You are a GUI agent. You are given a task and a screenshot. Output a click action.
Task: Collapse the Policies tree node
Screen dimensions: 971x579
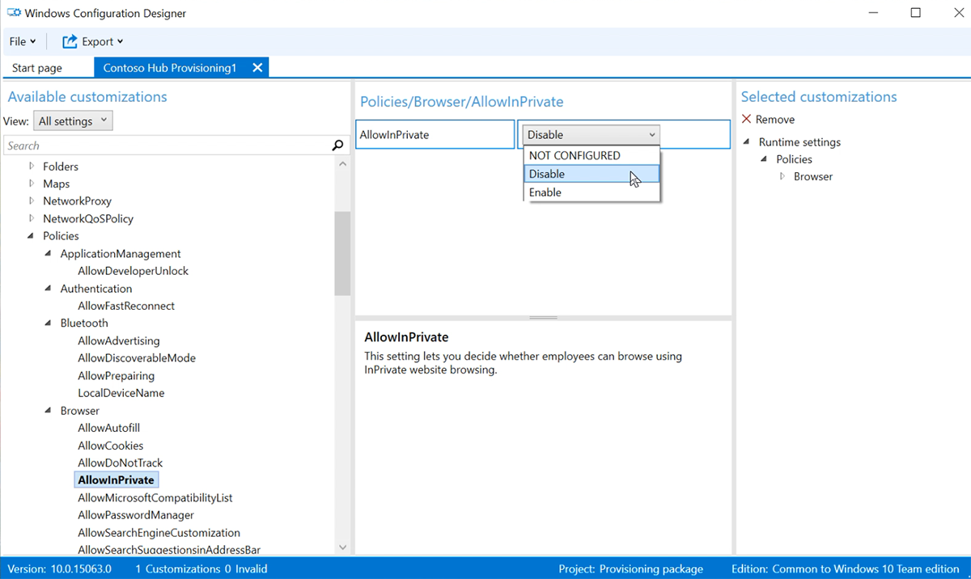(x=32, y=236)
